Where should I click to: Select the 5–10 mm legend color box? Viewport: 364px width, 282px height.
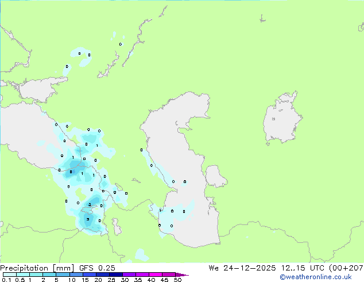click(x=63, y=275)
